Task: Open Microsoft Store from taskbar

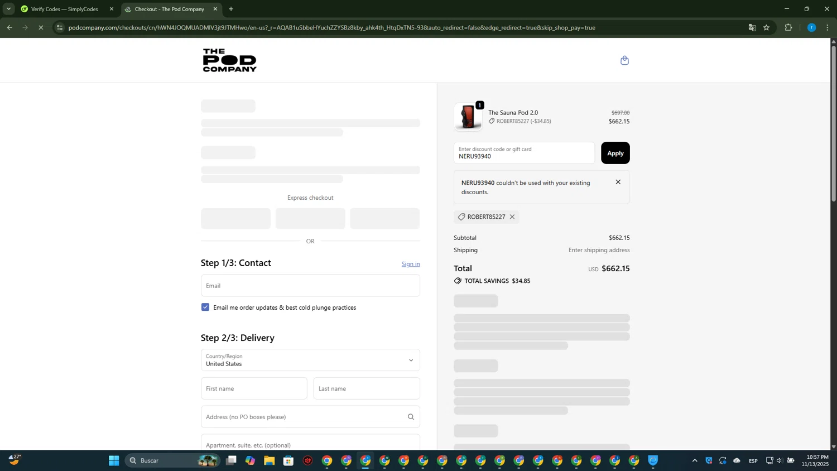Action: (288, 460)
